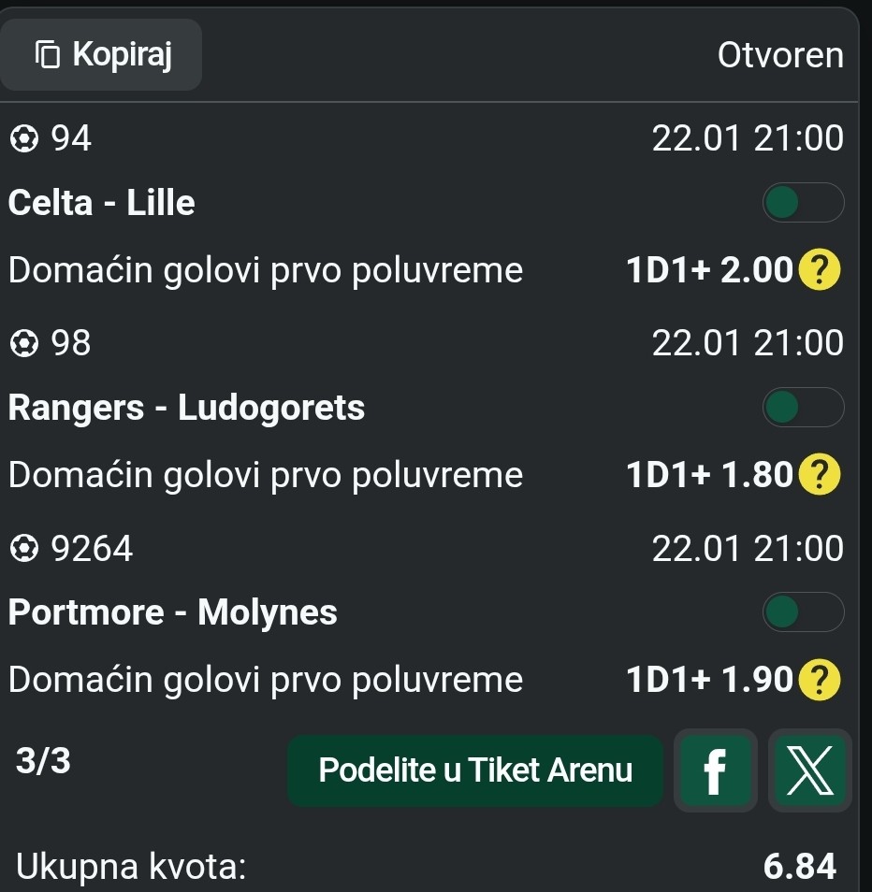Click the soccer ball icon beside 98
Screen dimensions: 872x892
coord(23,344)
